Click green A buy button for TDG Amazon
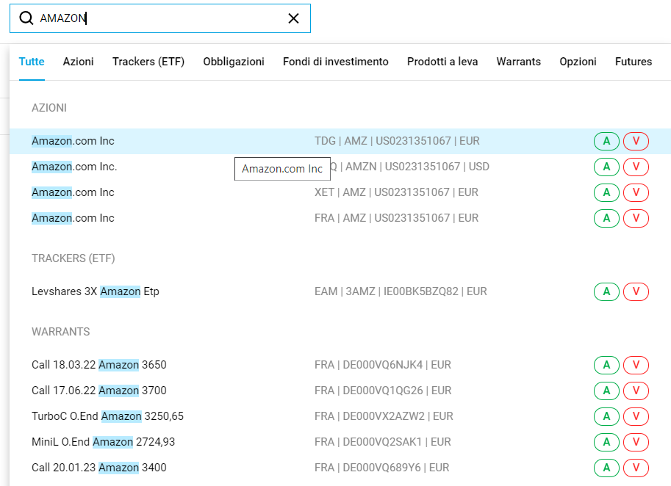 click(606, 141)
